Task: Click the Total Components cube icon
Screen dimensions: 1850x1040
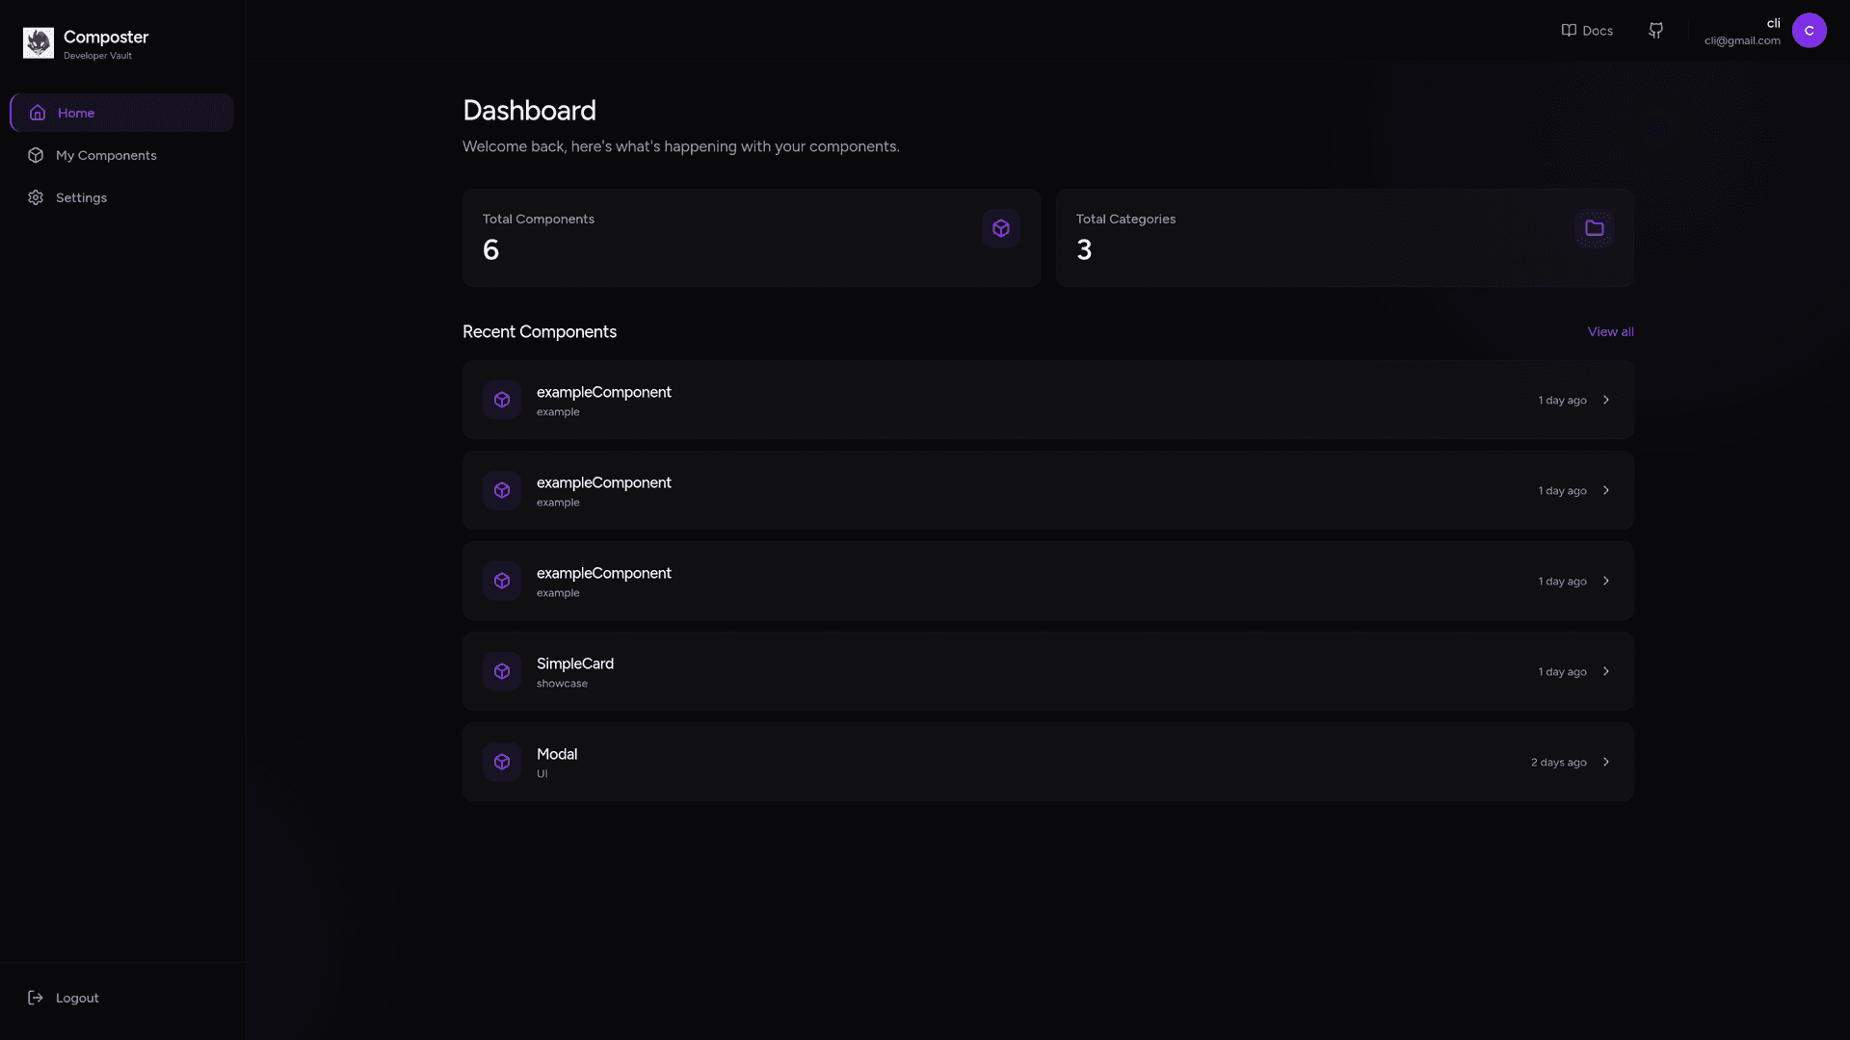Action: coord(1001,228)
